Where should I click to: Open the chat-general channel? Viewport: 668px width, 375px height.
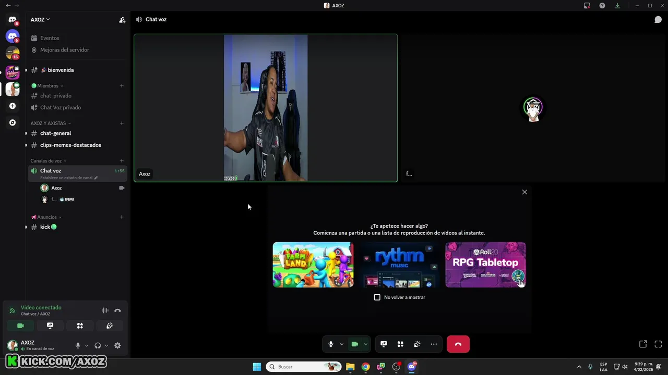[x=77, y=133]
